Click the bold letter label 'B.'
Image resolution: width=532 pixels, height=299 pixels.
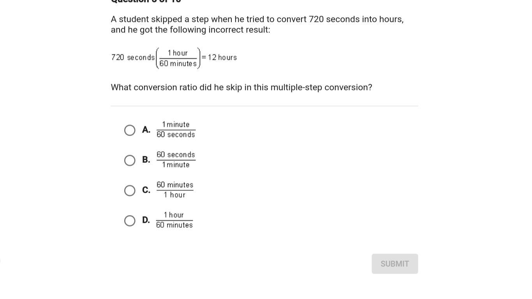[146, 160]
